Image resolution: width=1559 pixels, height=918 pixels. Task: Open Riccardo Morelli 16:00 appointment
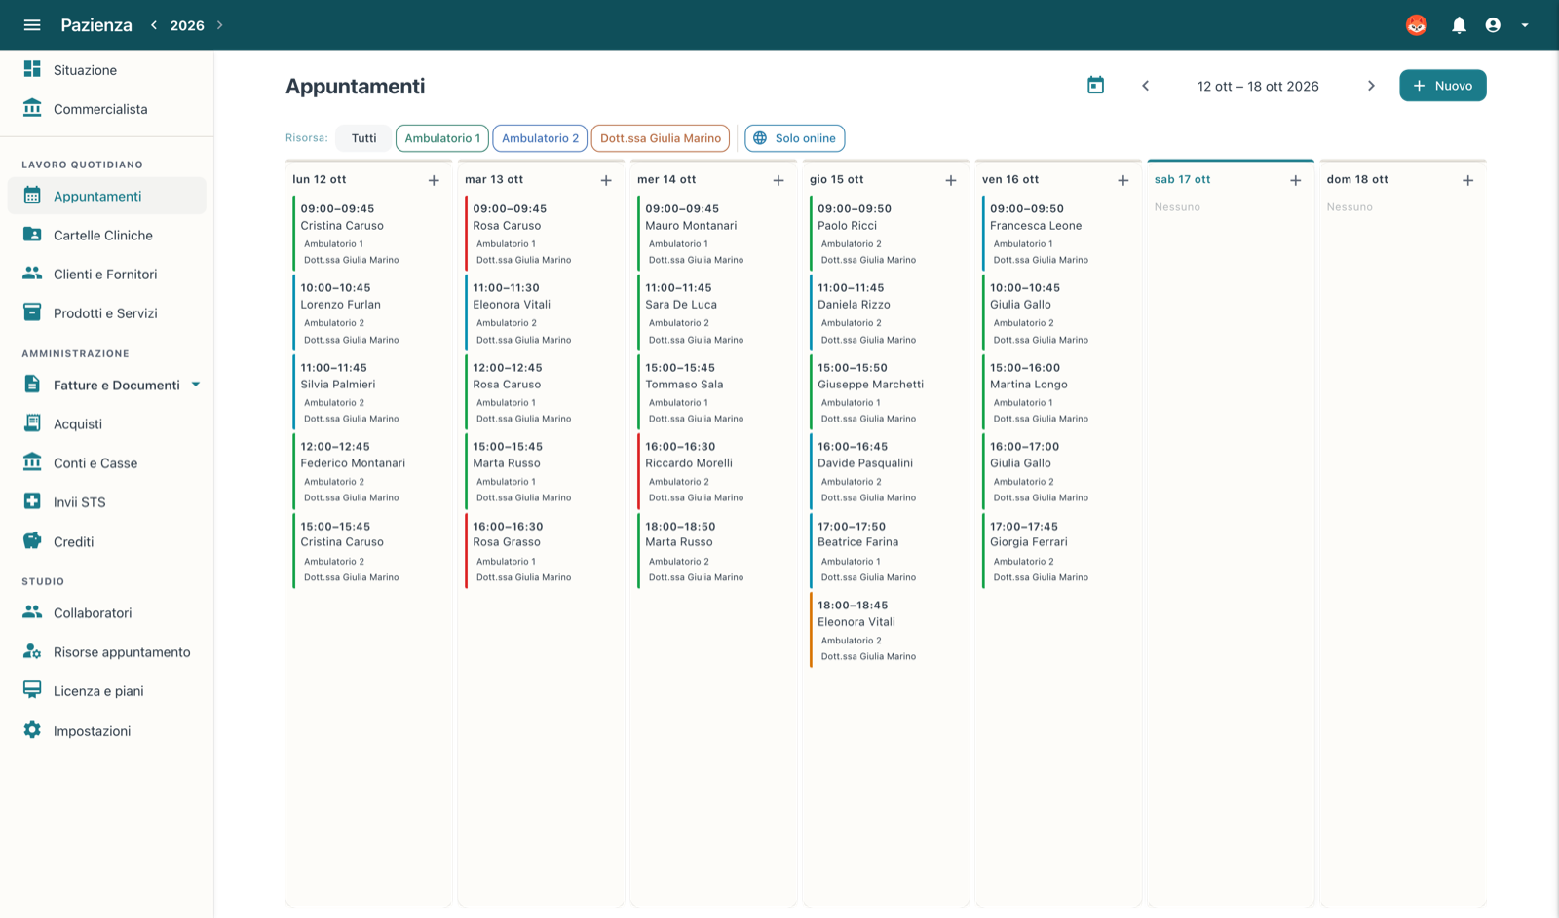tap(714, 471)
